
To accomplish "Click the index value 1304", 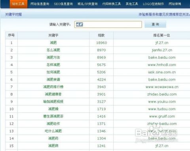I will 101,138.
